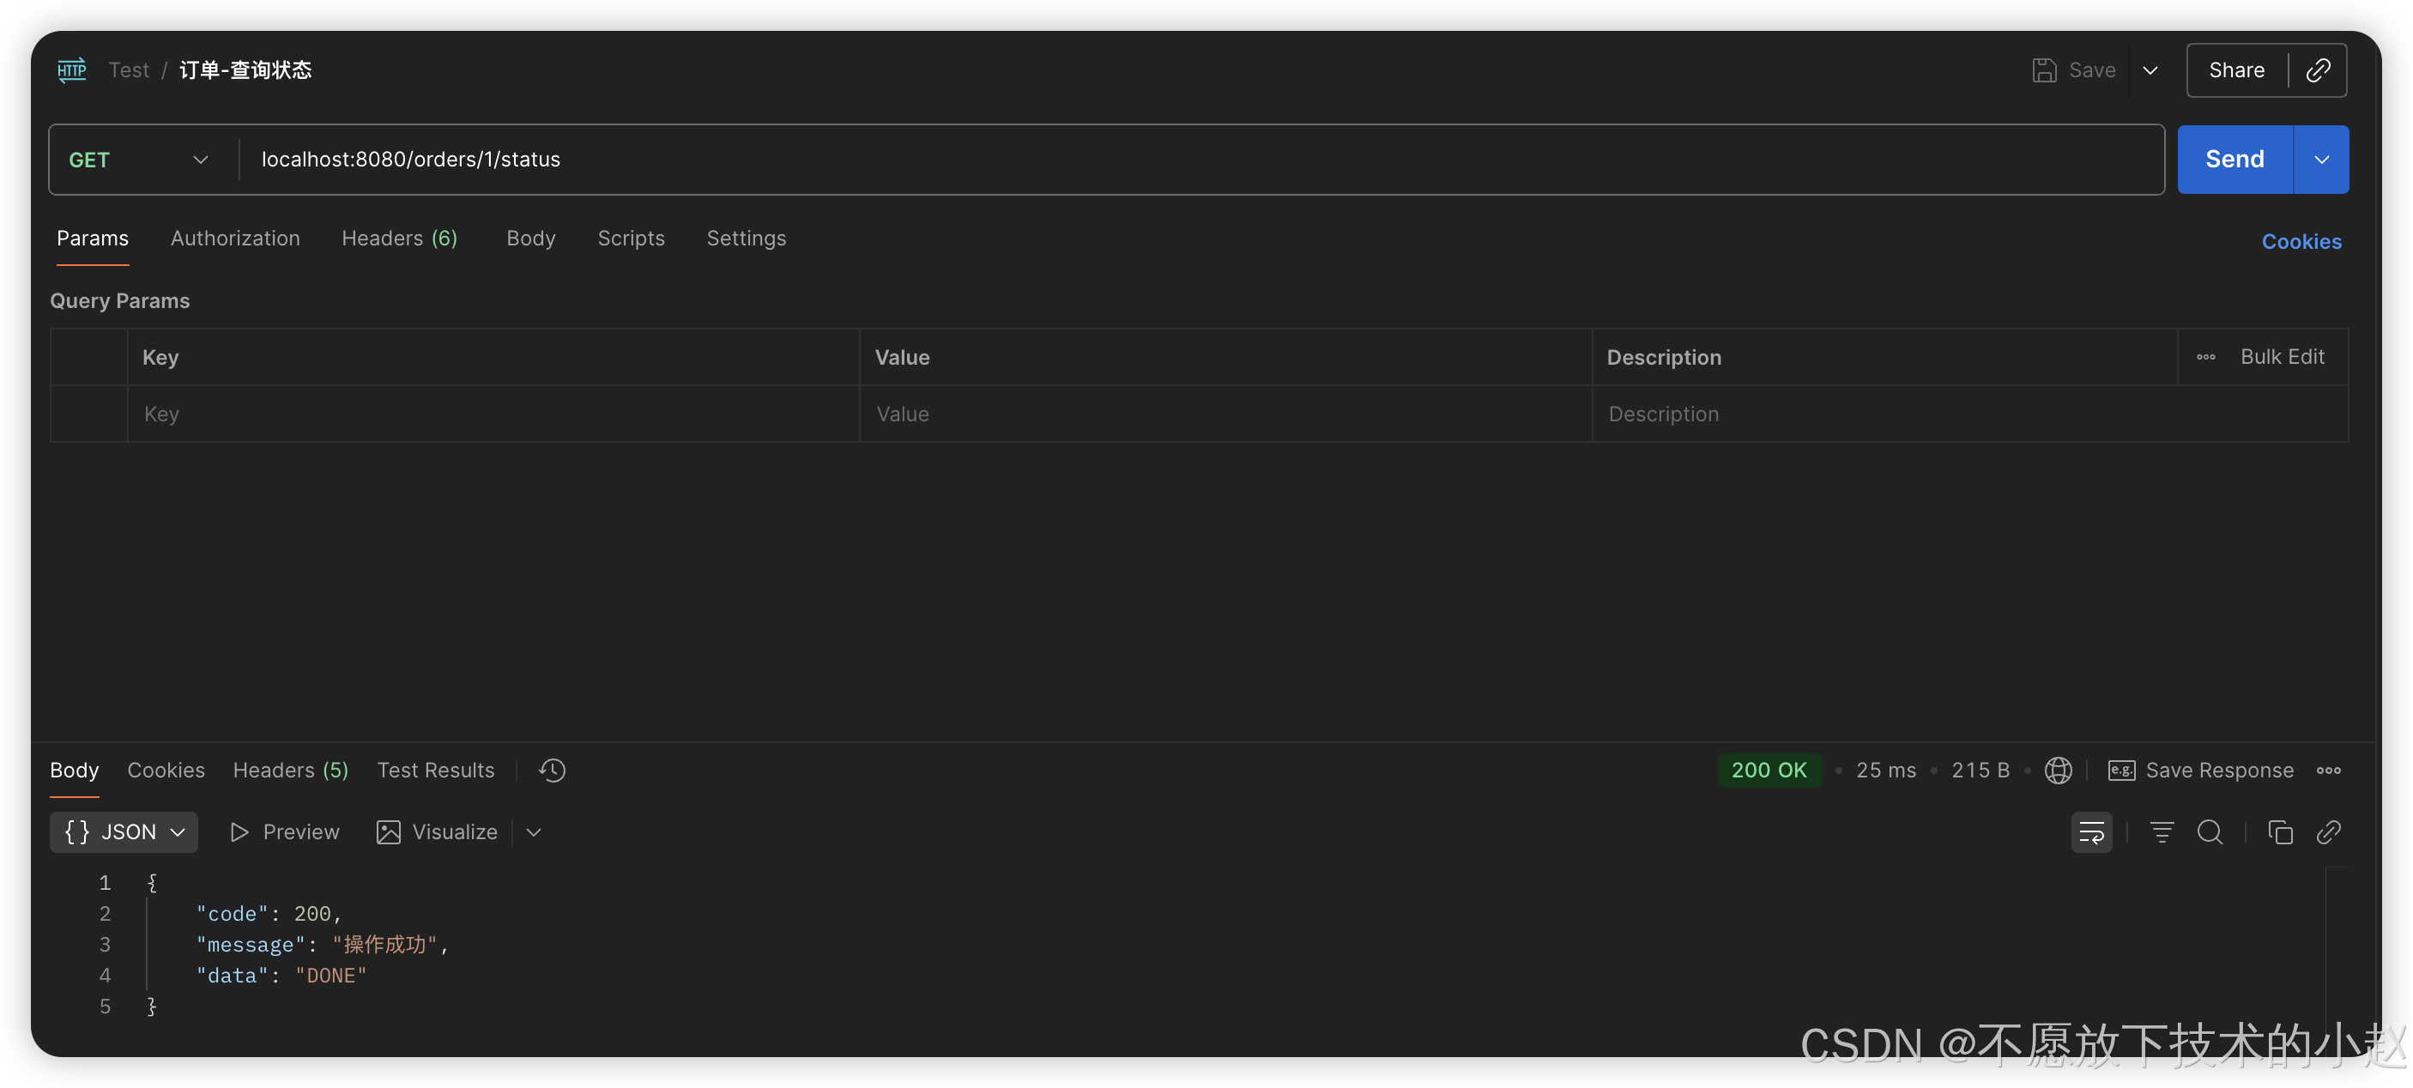This screenshot has width=2413, height=1088.
Task: Click the response link icon at far right
Action: pyautogui.click(x=2329, y=831)
